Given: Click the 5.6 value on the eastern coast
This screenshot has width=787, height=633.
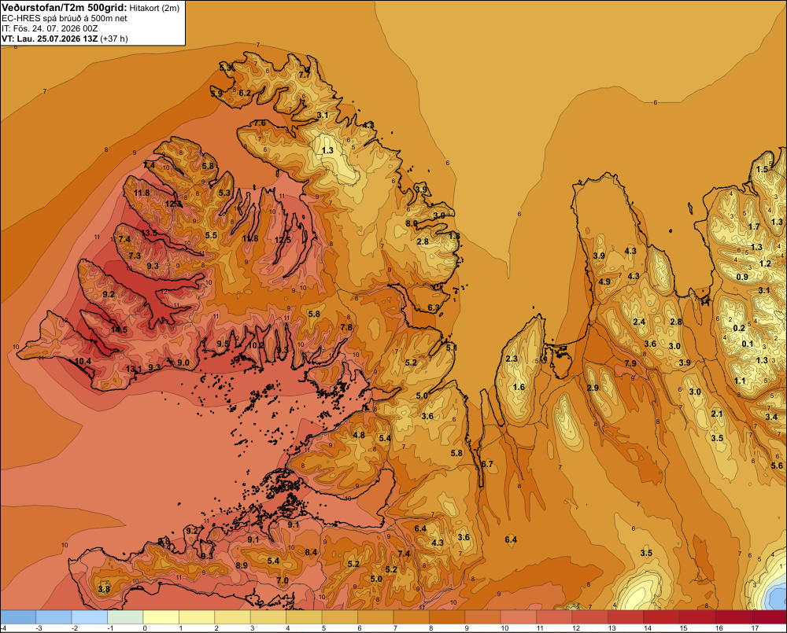Looking at the screenshot, I should click(777, 466).
